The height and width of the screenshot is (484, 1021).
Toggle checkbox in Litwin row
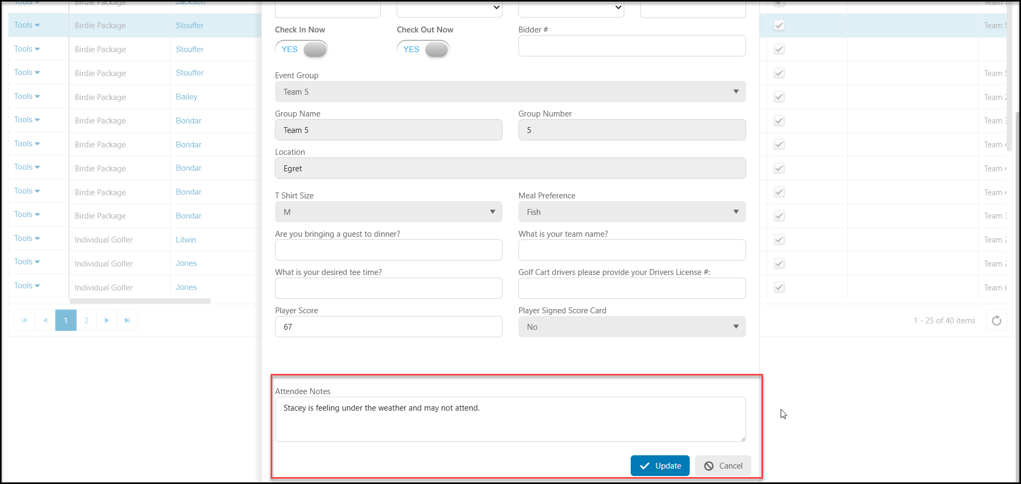coord(779,240)
